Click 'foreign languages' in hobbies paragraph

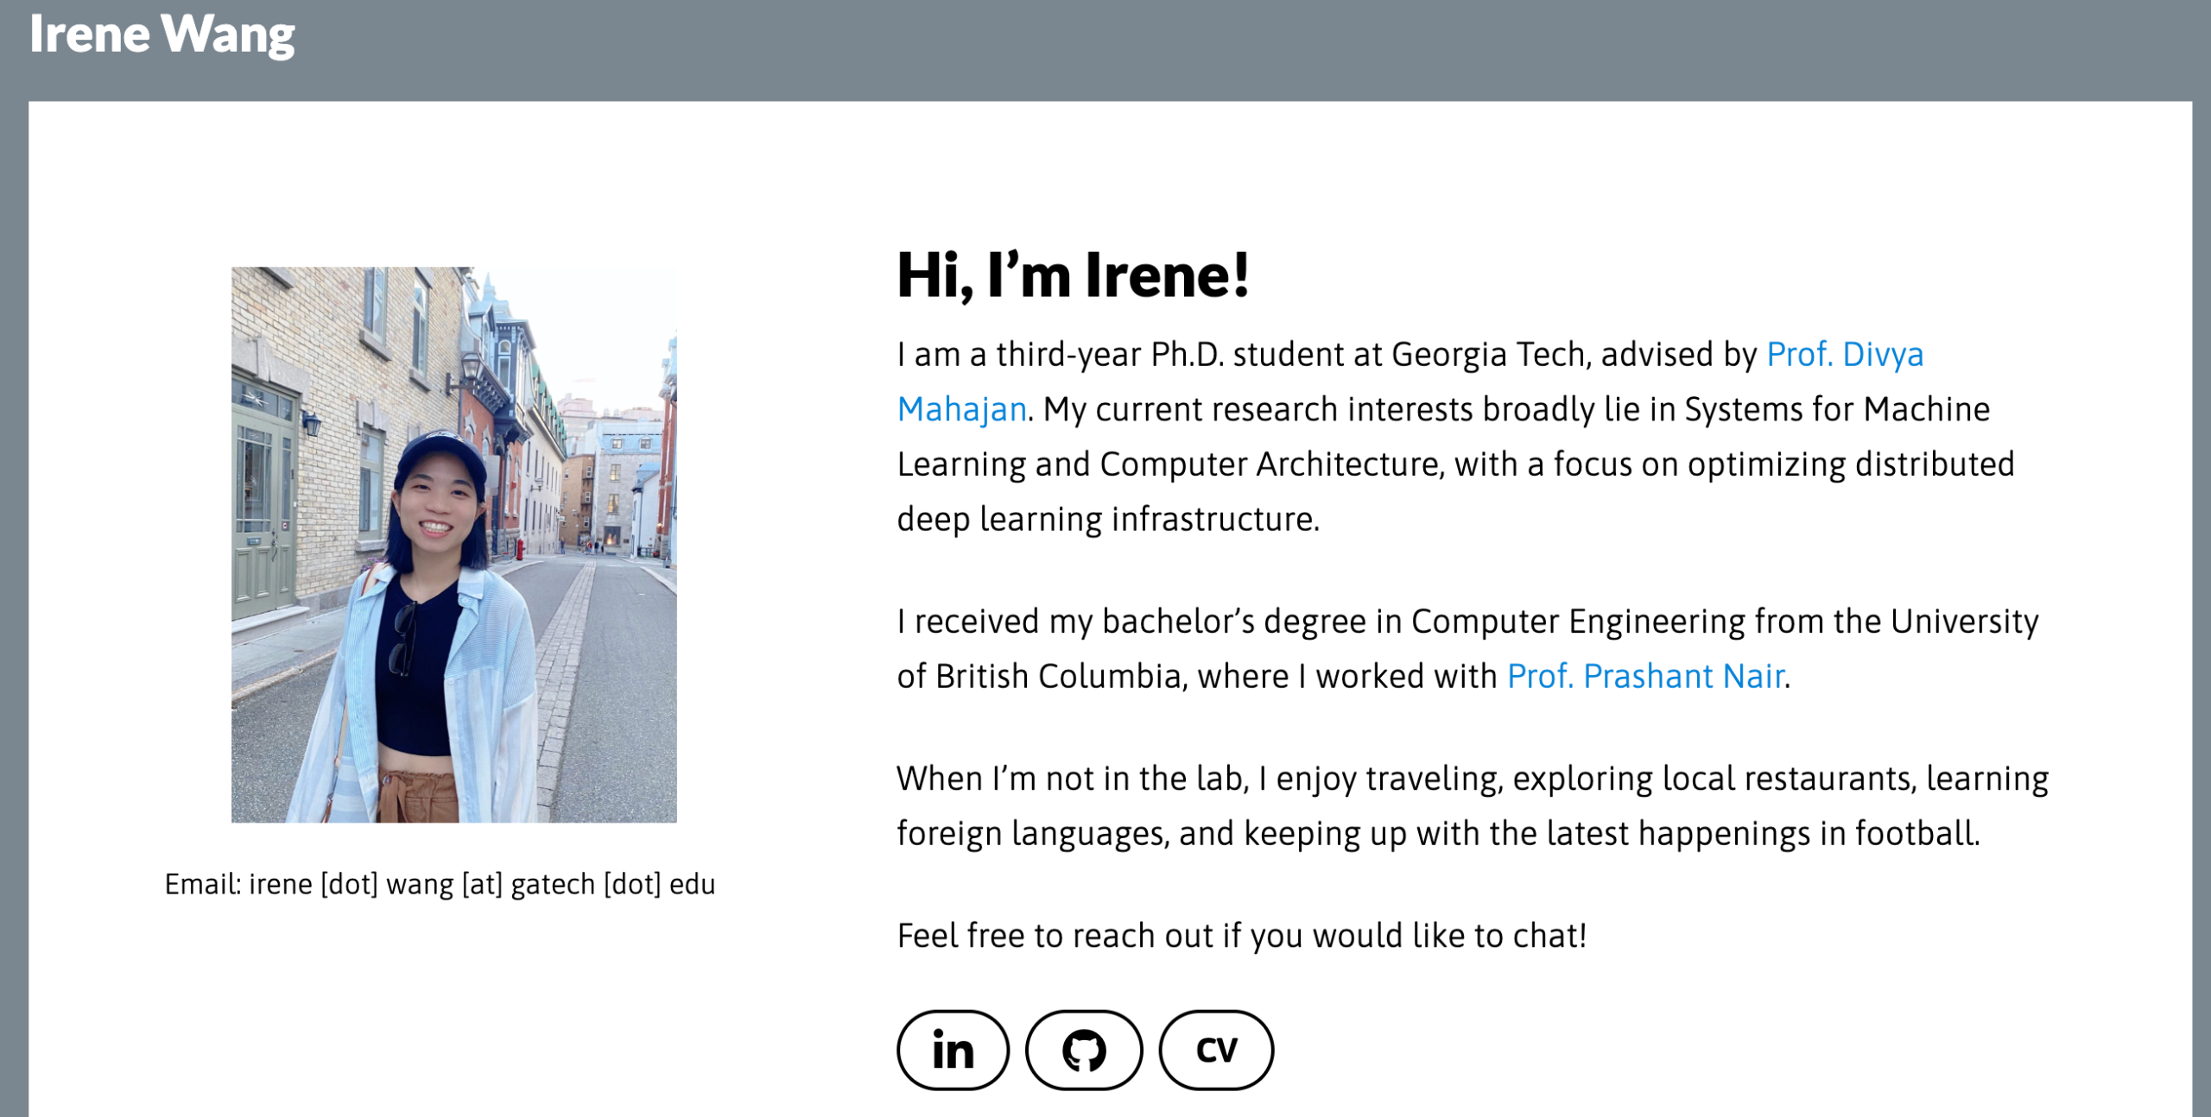point(1031,834)
